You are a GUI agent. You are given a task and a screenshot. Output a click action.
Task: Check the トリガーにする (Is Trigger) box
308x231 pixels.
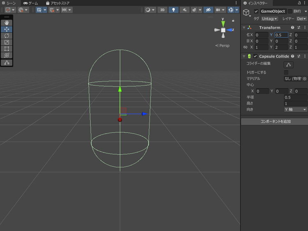(286, 72)
